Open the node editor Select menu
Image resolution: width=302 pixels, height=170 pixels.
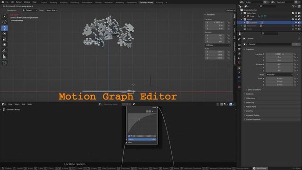tap(17, 104)
